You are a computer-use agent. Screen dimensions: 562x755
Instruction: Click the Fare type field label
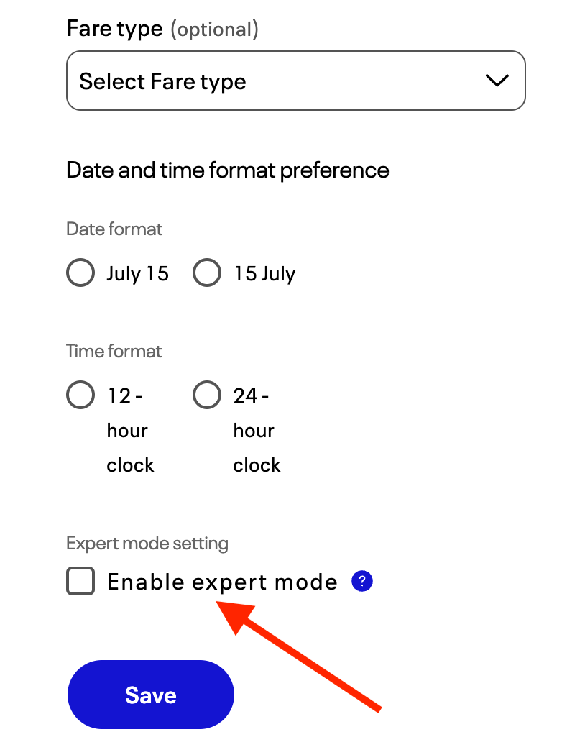point(114,28)
